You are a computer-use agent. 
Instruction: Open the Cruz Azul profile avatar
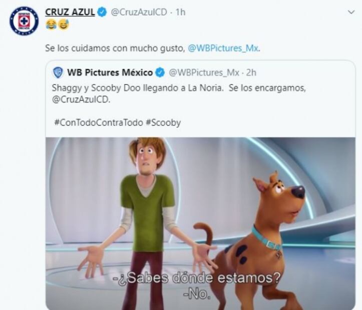point(24,21)
